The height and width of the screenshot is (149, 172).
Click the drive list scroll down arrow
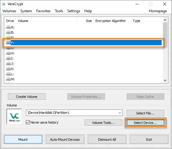coord(165,80)
